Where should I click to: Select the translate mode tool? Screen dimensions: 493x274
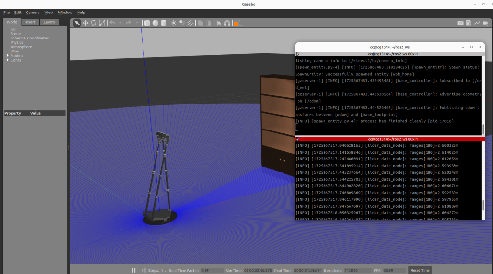point(85,23)
